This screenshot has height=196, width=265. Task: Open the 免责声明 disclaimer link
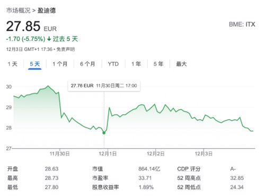pyautogui.click(x=66, y=49)
